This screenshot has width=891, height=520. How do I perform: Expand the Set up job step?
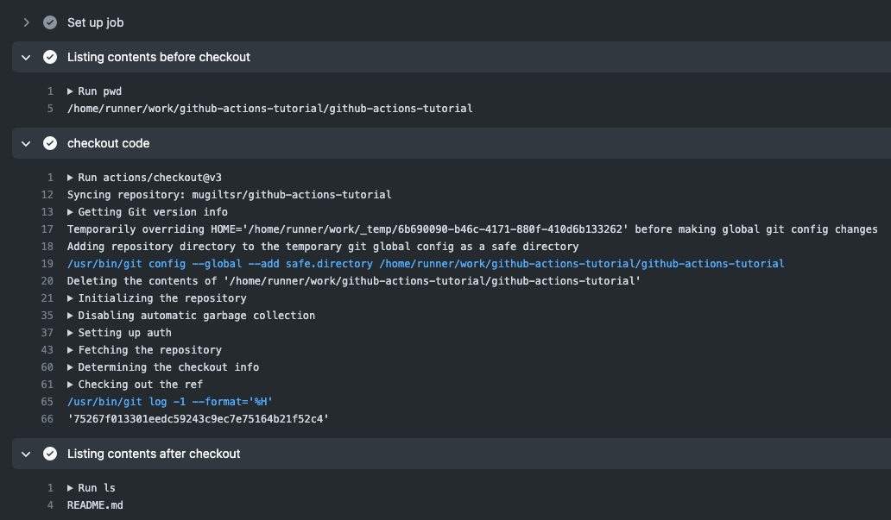pyautogui.click(x=26, y=22)
